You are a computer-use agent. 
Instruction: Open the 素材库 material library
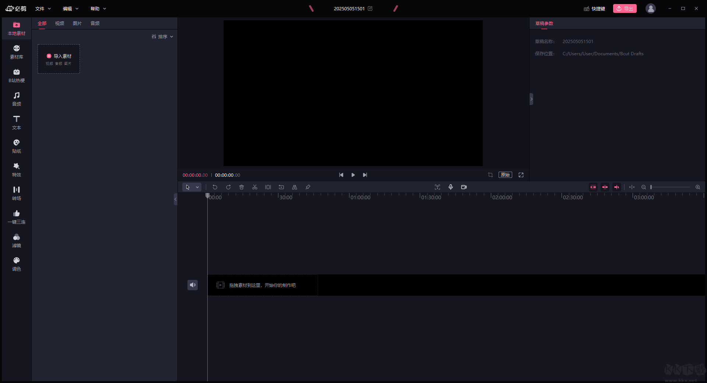coord(17,52)
